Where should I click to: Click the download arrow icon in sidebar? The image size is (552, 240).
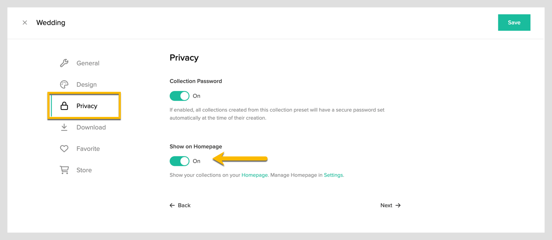pyautogui.click(x=64, y=127)
